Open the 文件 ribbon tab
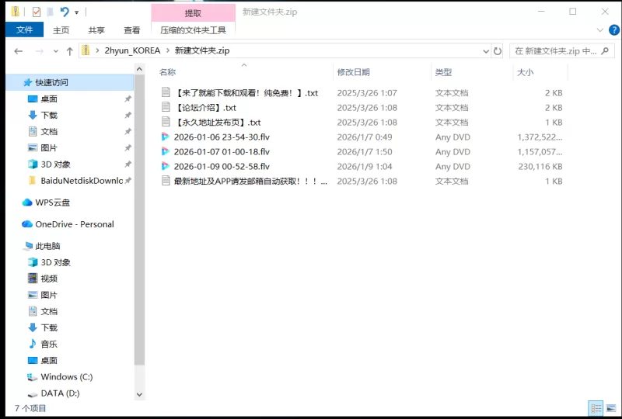The height and width of the screenshot is (419, 622). (x=24, y=29)
